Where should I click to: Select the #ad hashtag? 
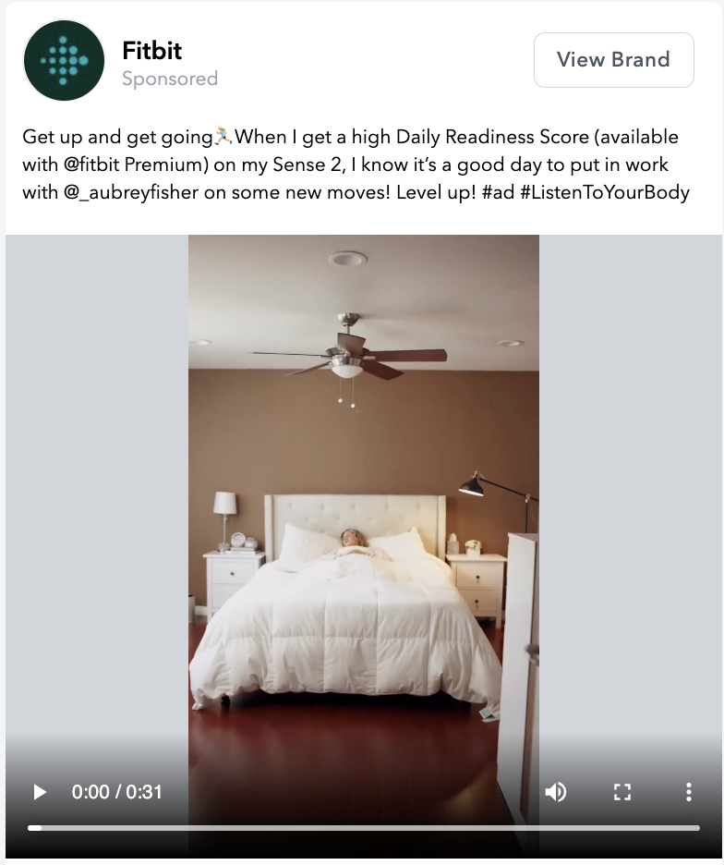coord(498,192)
